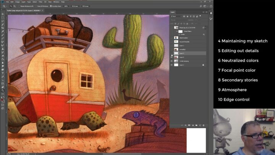Select the Turtle Camp document tab
Viewport: 275px width, 155px height.
(x=22, y=10)
